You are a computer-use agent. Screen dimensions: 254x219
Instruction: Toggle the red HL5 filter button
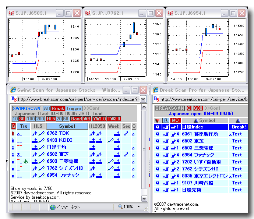point(51,119)
